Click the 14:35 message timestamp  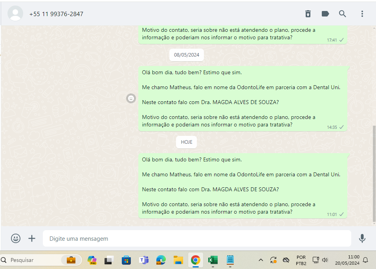(x=332, y=127)
